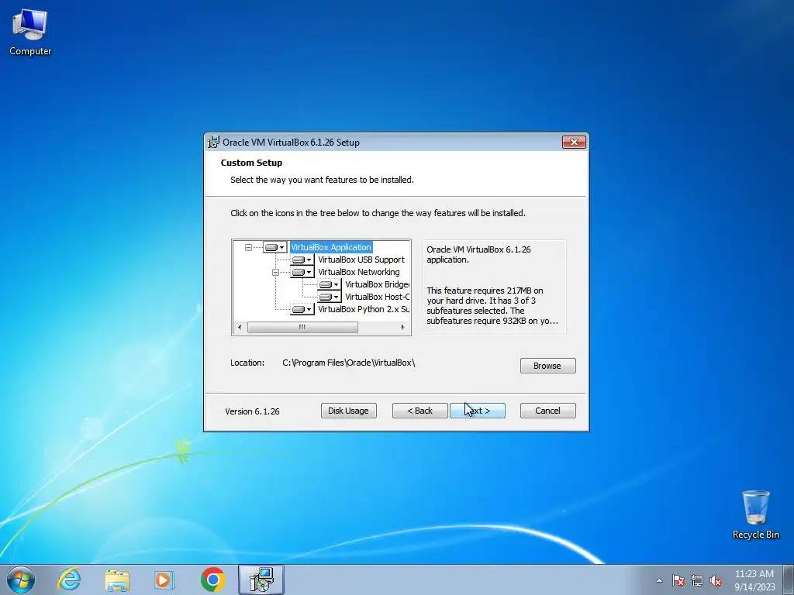Select VirtualBox Host-Only networking tree item
Image resolution: width=794 pixels, height=595 pixels.
[x=377, y=297]
